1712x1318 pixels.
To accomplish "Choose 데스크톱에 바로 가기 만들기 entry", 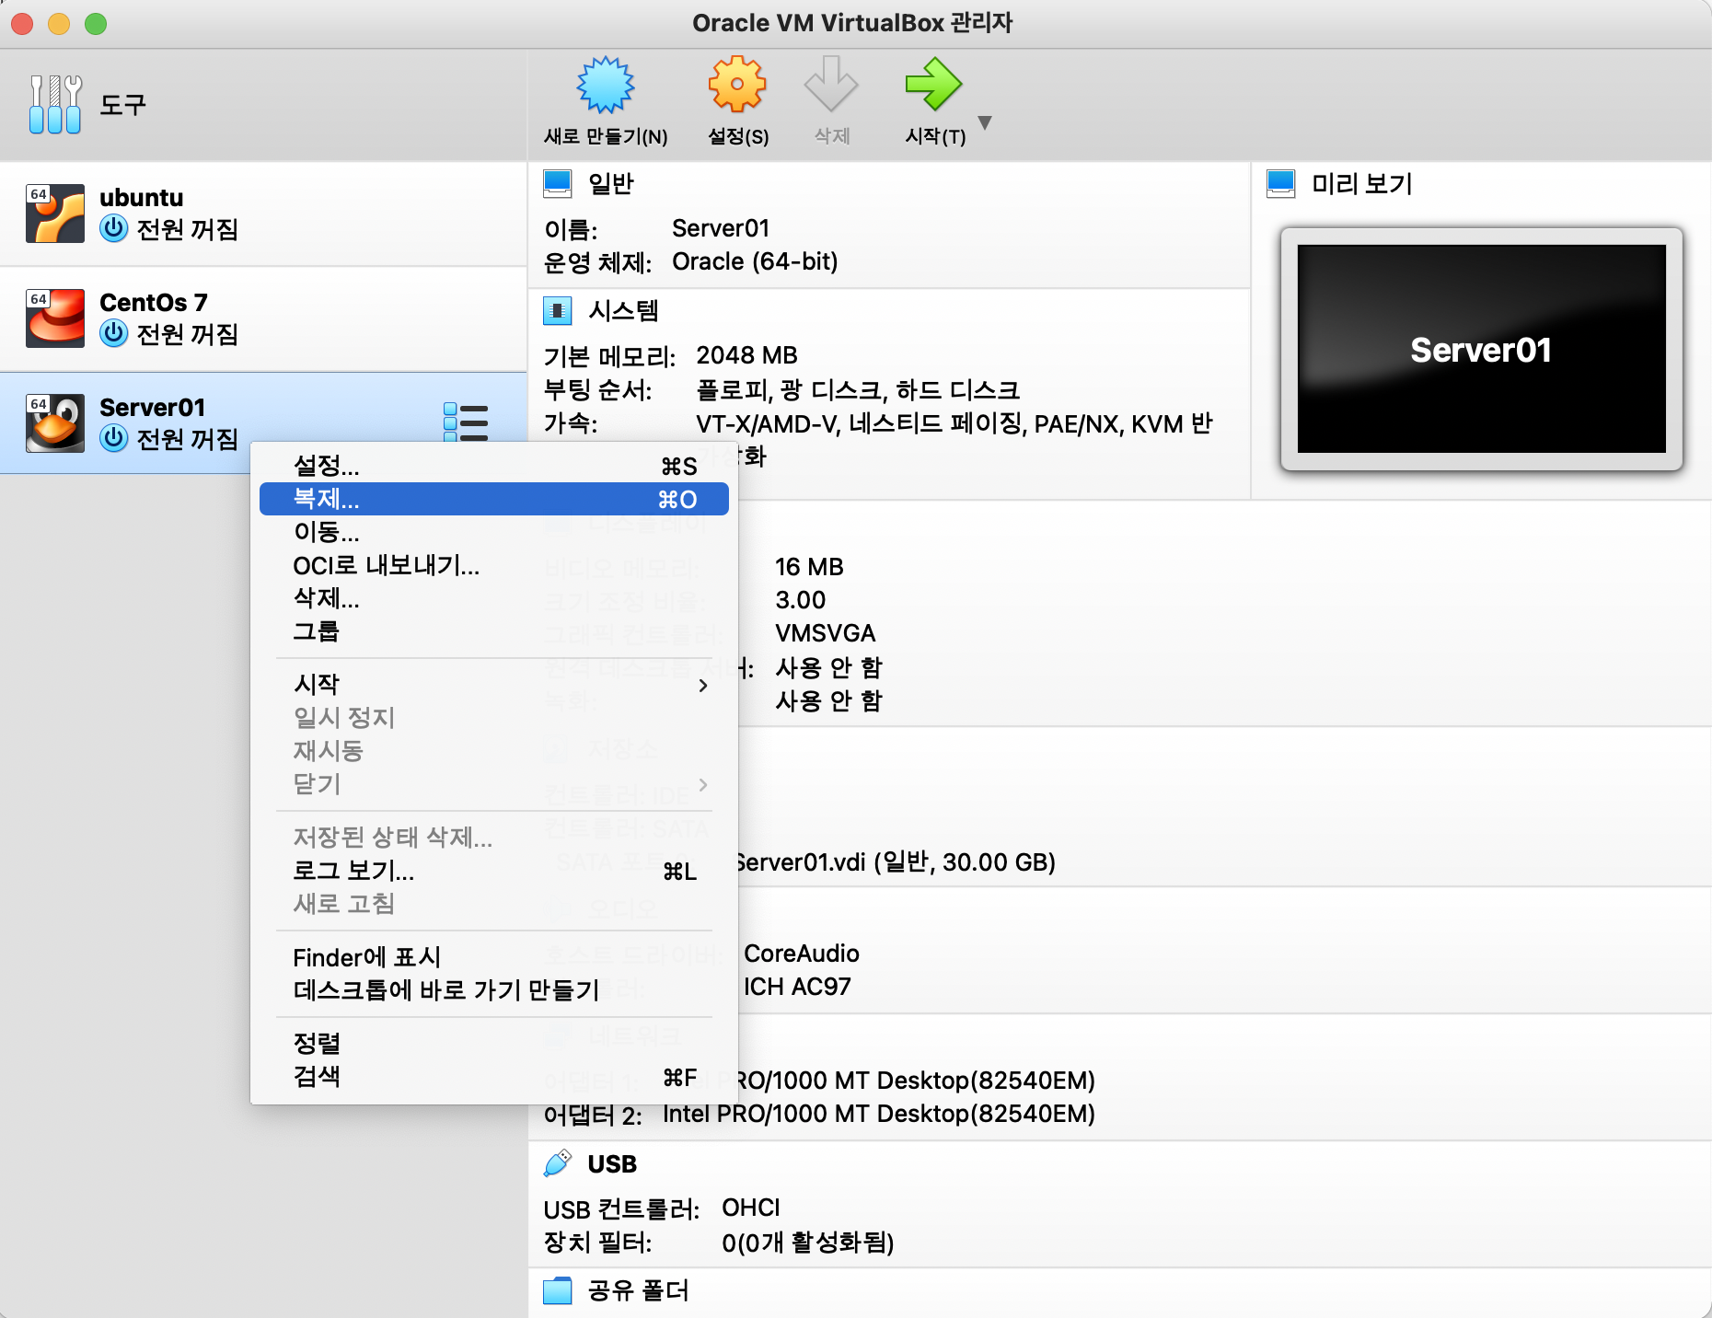I will pyautogui.click(x=494, y=990).
